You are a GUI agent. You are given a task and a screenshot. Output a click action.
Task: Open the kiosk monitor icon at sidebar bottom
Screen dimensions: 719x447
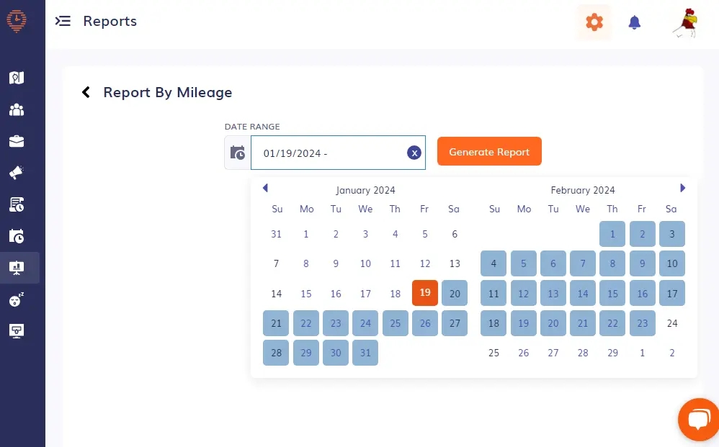16,331
